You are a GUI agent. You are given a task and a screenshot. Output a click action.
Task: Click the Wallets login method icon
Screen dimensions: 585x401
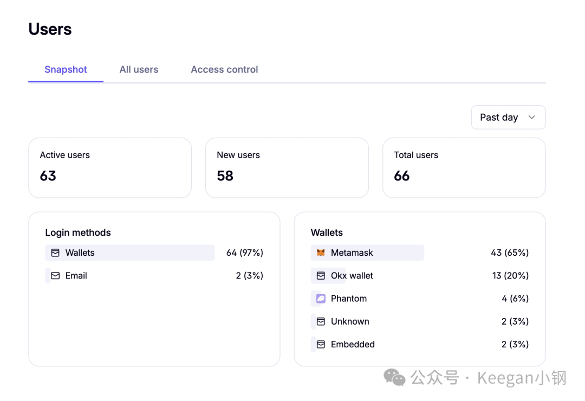click(x=55, y=253)
